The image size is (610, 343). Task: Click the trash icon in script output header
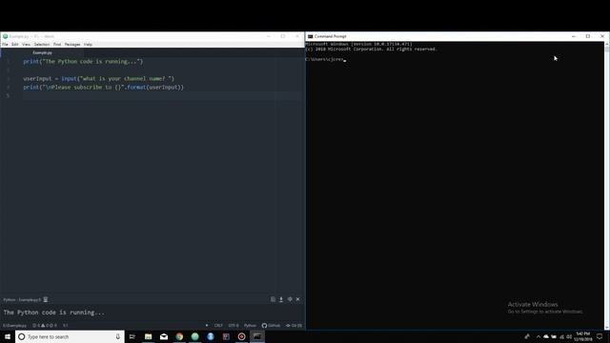point(46,299)
